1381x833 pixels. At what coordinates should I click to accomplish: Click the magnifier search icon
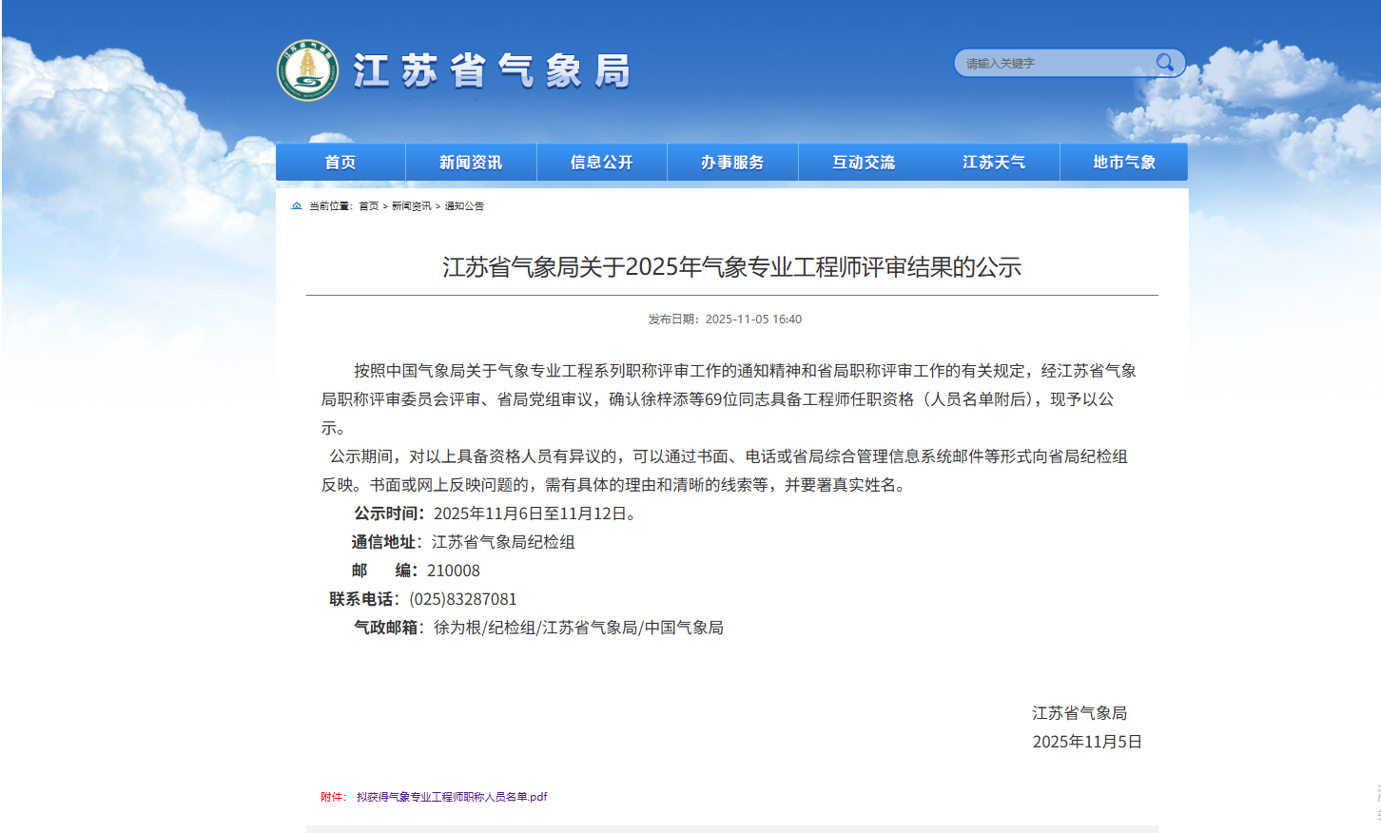pos(1164,63)
